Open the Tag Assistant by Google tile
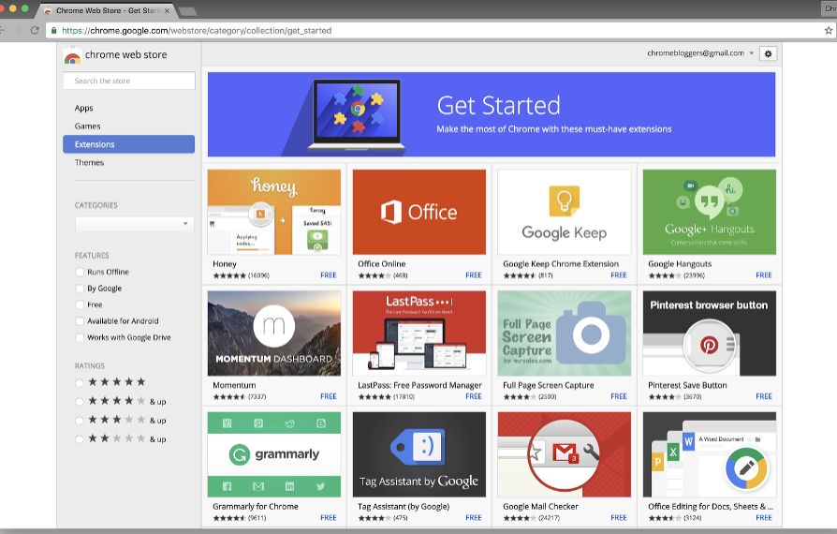The image size is (837, 534). click(x=419, y=454)
